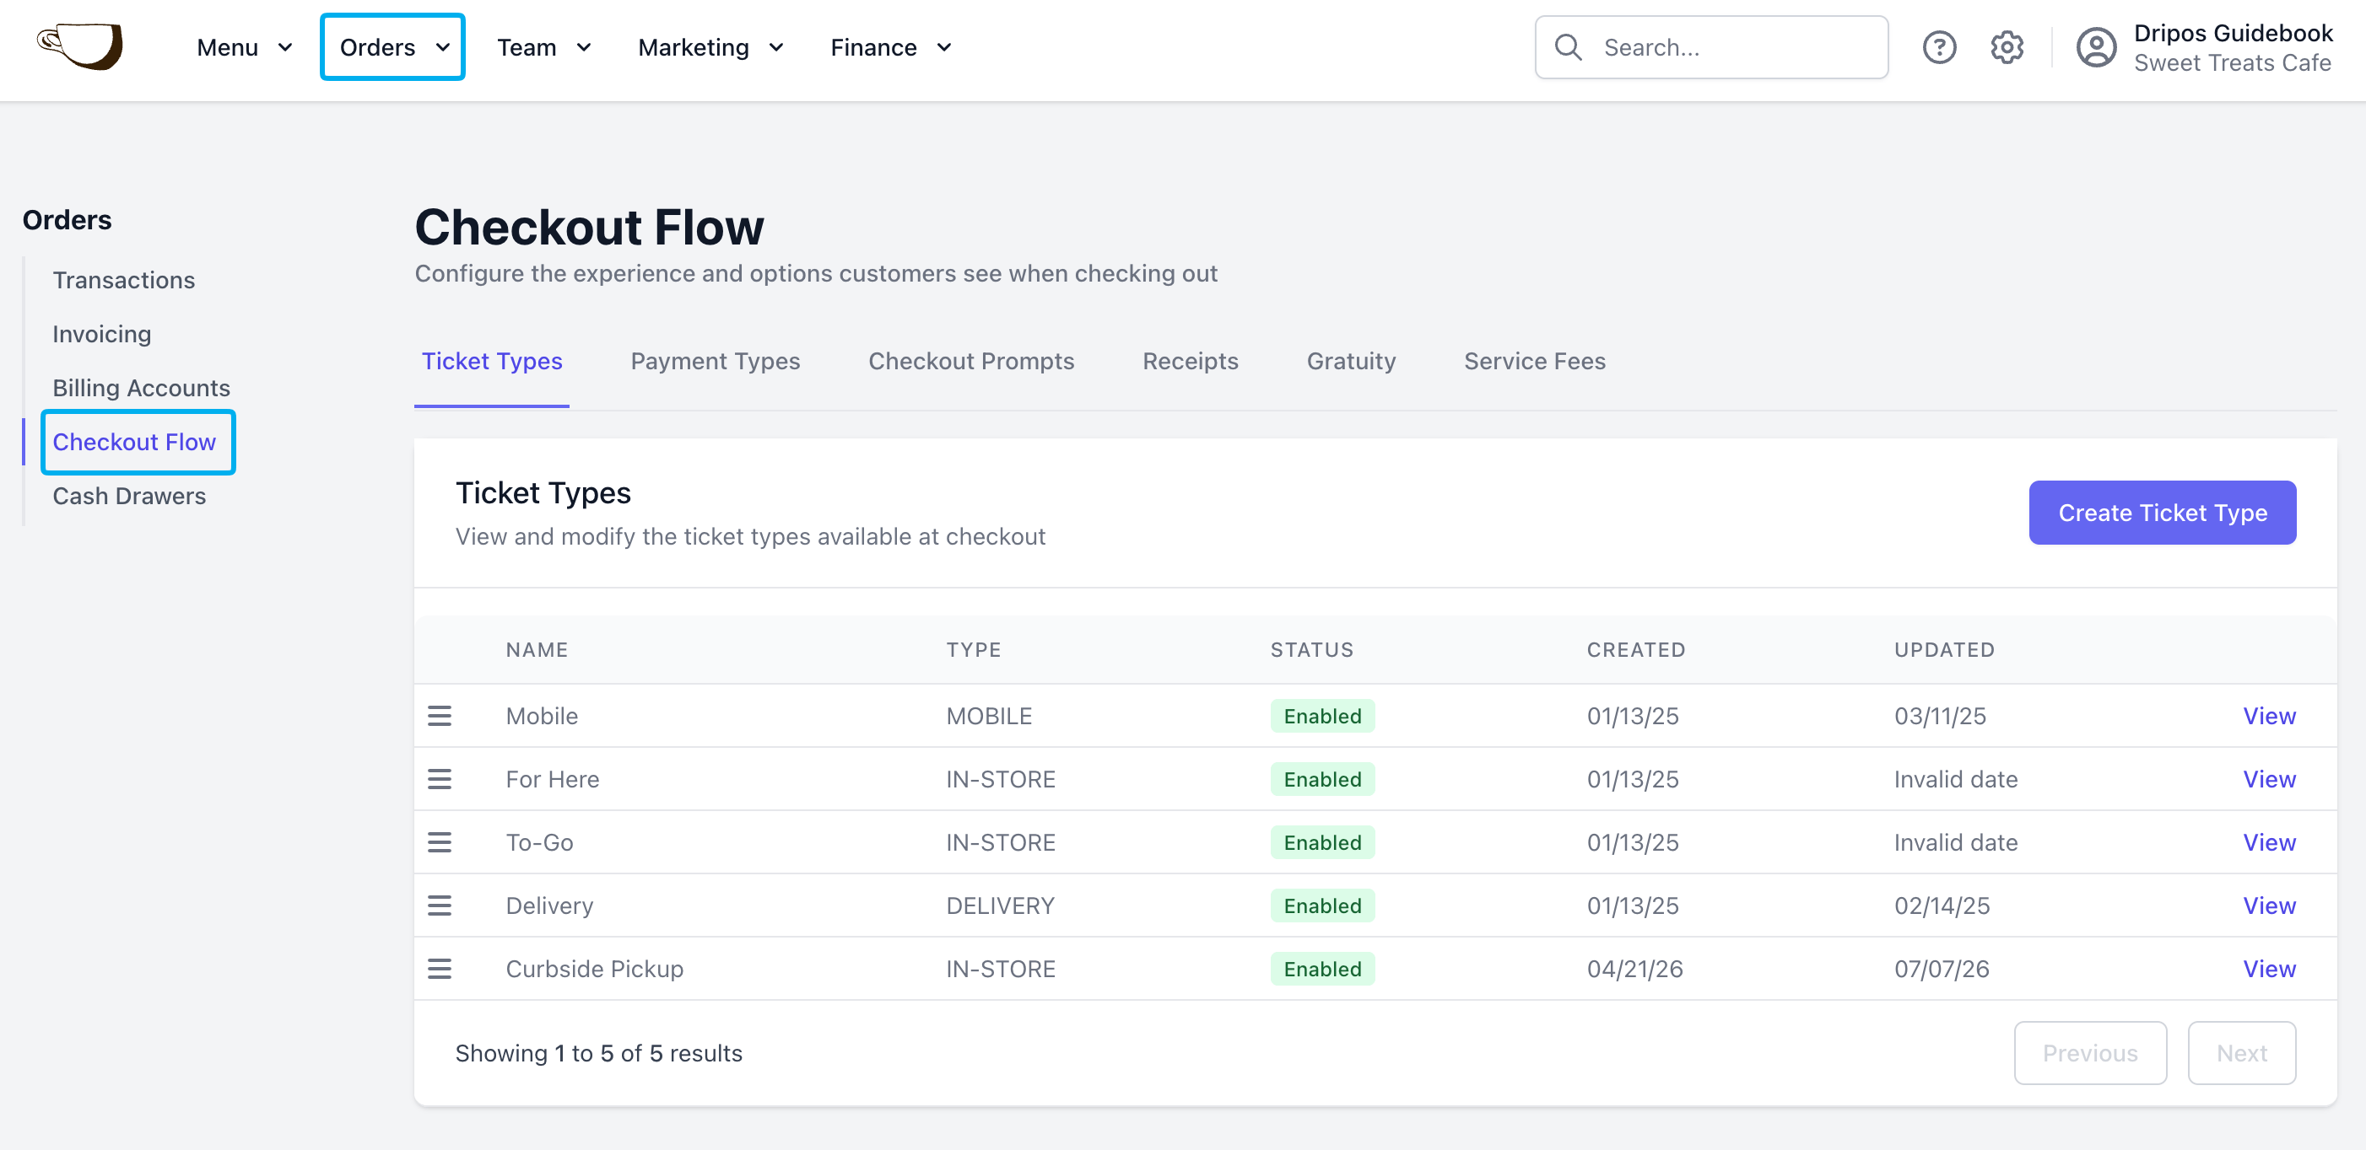Switch to the Payment Types tab
2366x1150 pixels.
[x=716, y=362]
